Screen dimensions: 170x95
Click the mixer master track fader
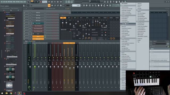pos(30,67)
